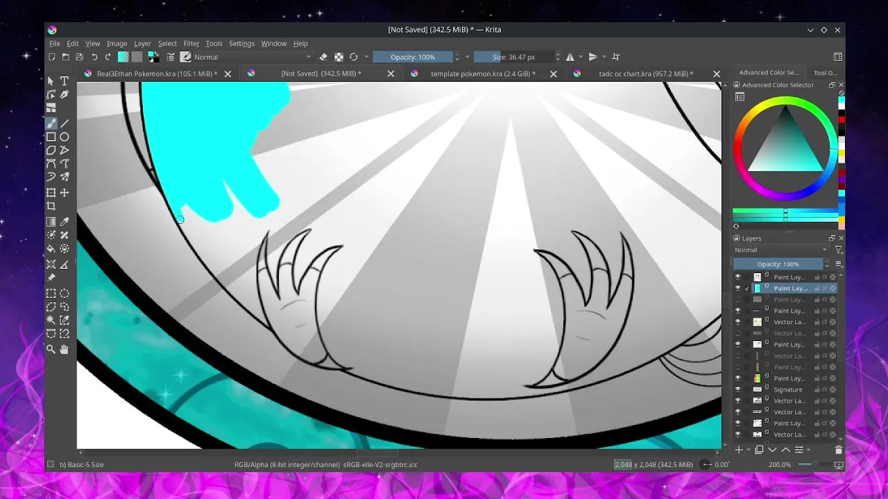Toggle visibility of the Signature layer

(737, 389)
